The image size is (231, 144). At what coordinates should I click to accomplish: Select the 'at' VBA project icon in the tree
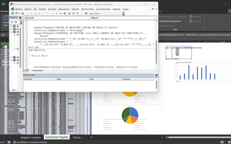[14, 26]
